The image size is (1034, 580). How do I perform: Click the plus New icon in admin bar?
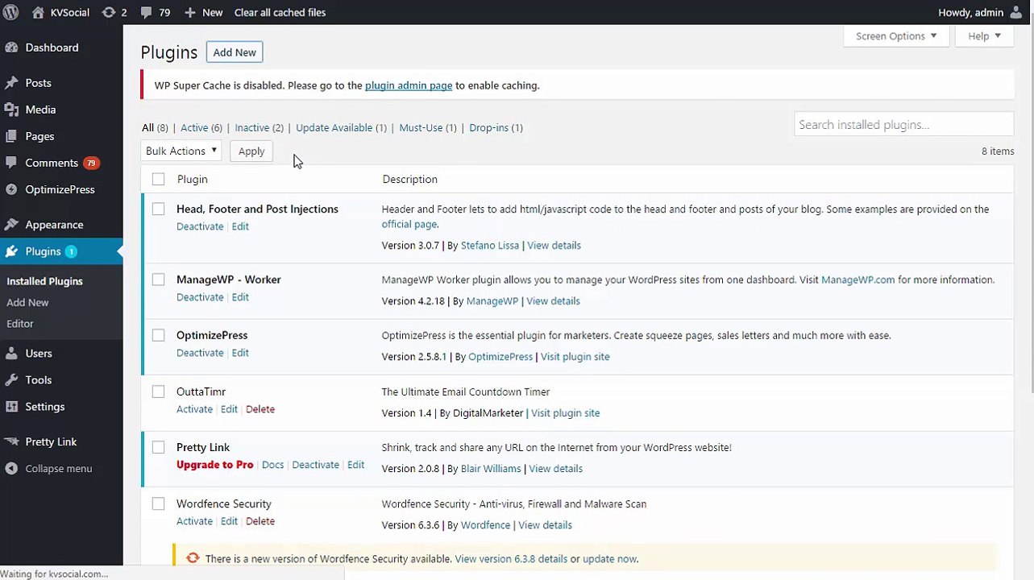point(189,13)
